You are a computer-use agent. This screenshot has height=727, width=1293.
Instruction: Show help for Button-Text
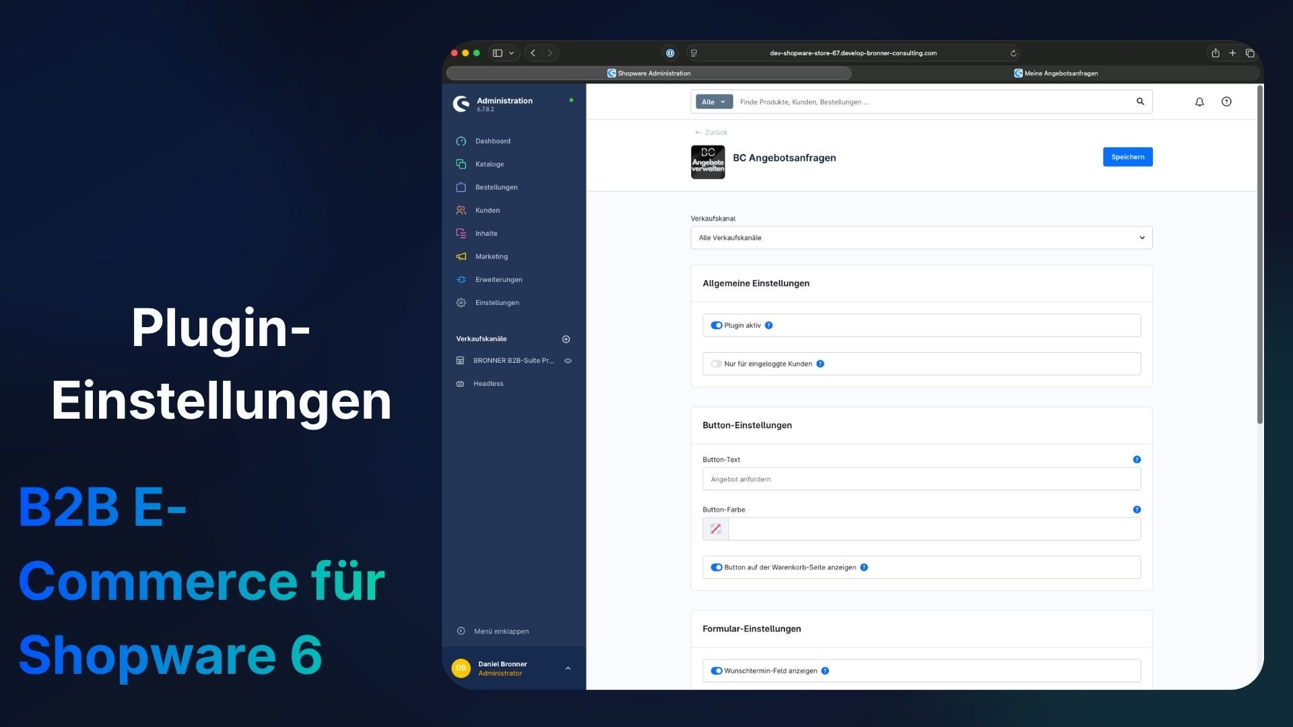pos(1137,460)
